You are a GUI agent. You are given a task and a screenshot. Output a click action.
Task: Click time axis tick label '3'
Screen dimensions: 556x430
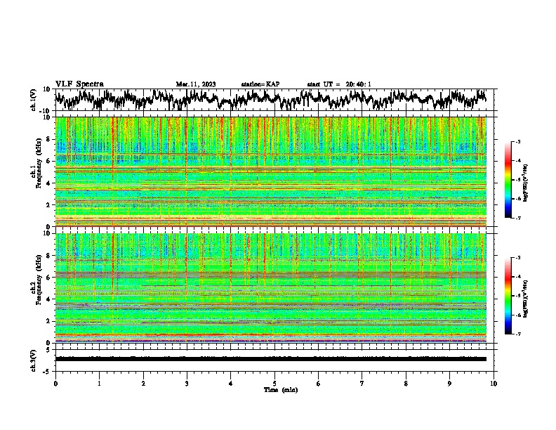(x=187, y=384)
